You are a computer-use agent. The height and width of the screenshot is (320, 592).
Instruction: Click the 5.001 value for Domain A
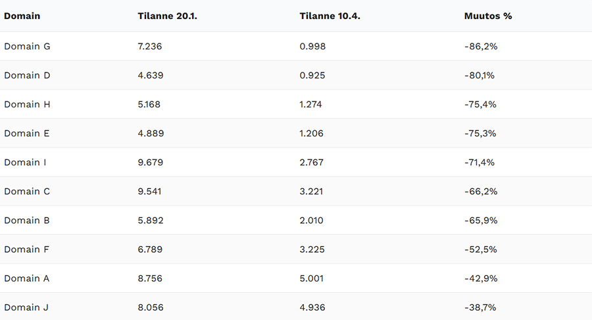coord(311,278)
